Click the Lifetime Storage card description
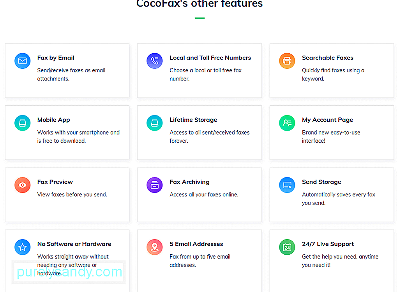 (x=209, y=136)
